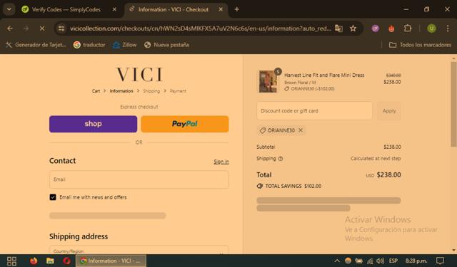View the dress product thumbnail
Screen dimensions: 457x267
268,82
